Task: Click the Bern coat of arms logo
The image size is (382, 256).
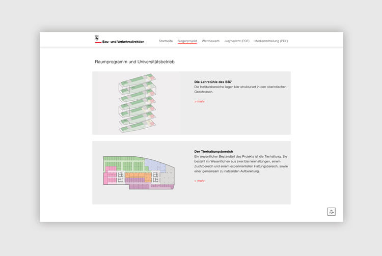Action: coord(97,38)
